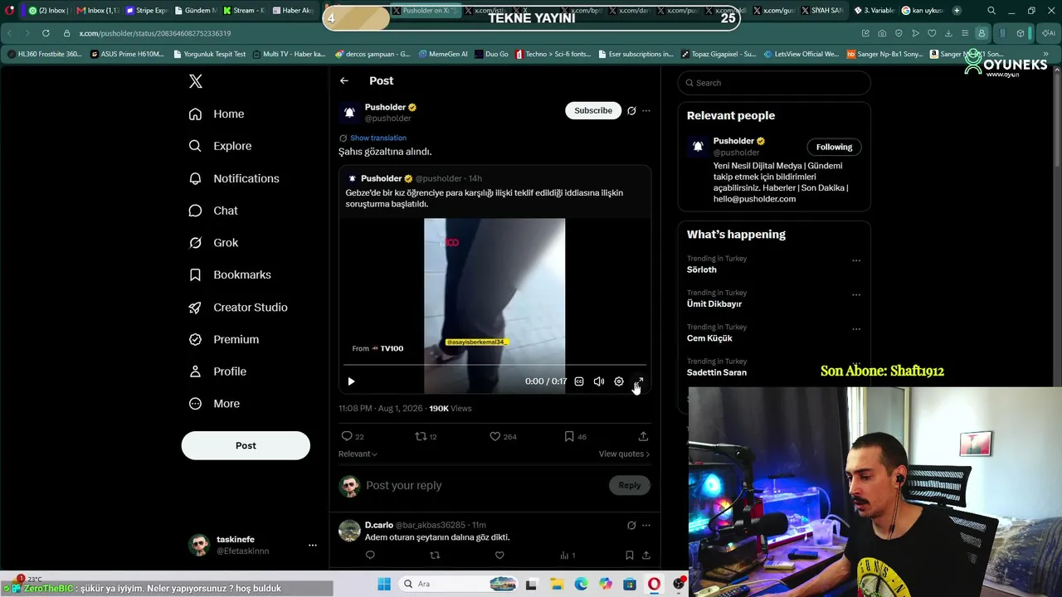Go to Home in the sidebar
1062x597 pixels.
pos(217,114)
